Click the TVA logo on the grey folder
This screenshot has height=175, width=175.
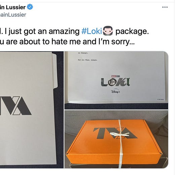[x=16, y=106]
